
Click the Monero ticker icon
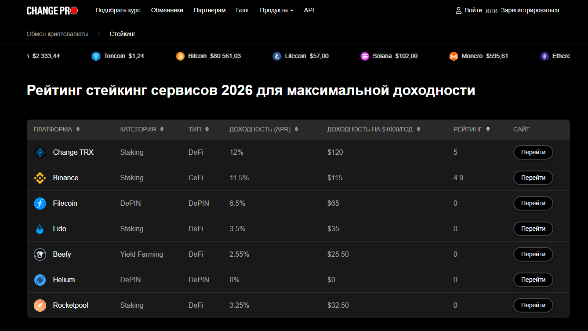(454, 56)
